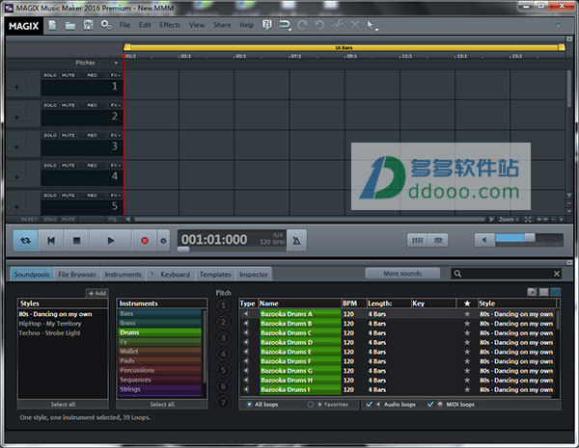The width and height of the screenshot is (579, 448).
Task: Toggle SOLO on track 4
Action: pos(50,166)
